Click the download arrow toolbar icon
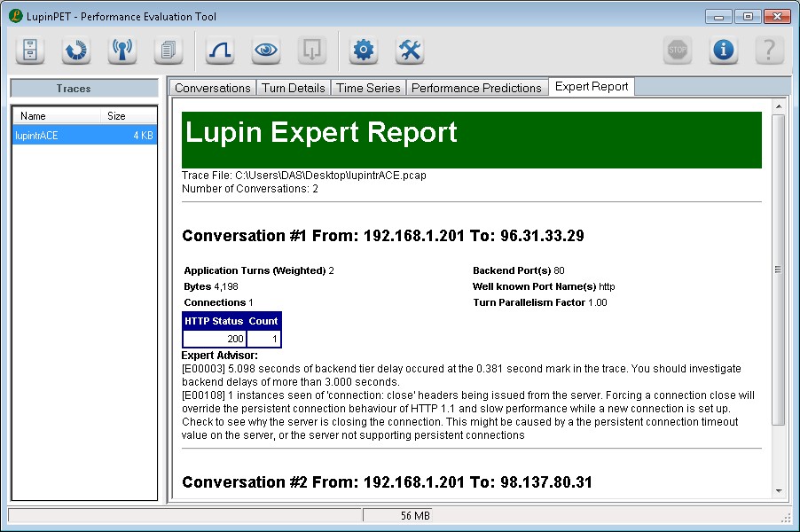 click(311, 50)
